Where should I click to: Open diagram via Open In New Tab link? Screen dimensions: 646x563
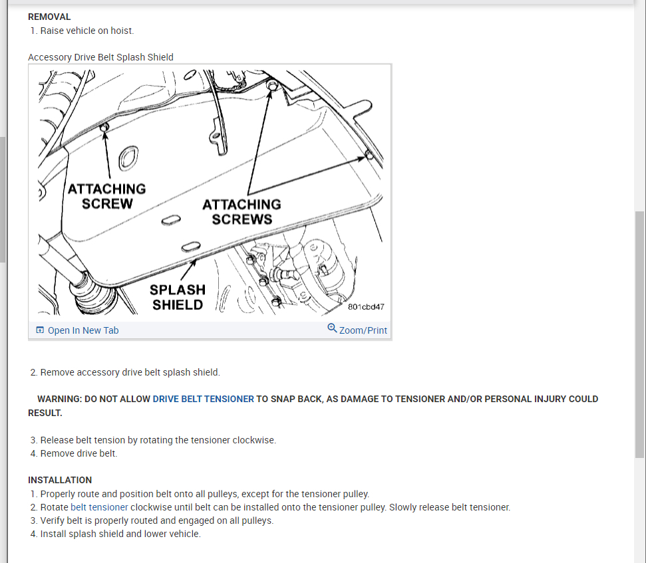(x=83, y=330)
